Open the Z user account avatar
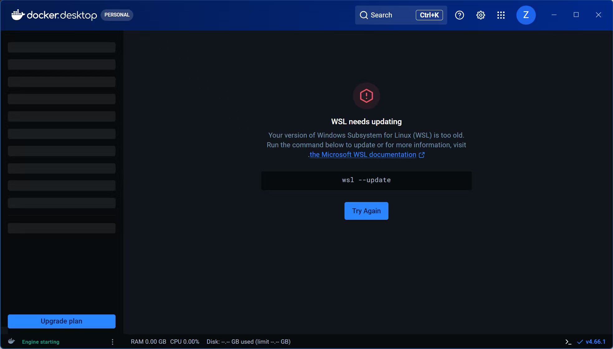This screenshot has height=349, width=613. [x=526, y=15]
